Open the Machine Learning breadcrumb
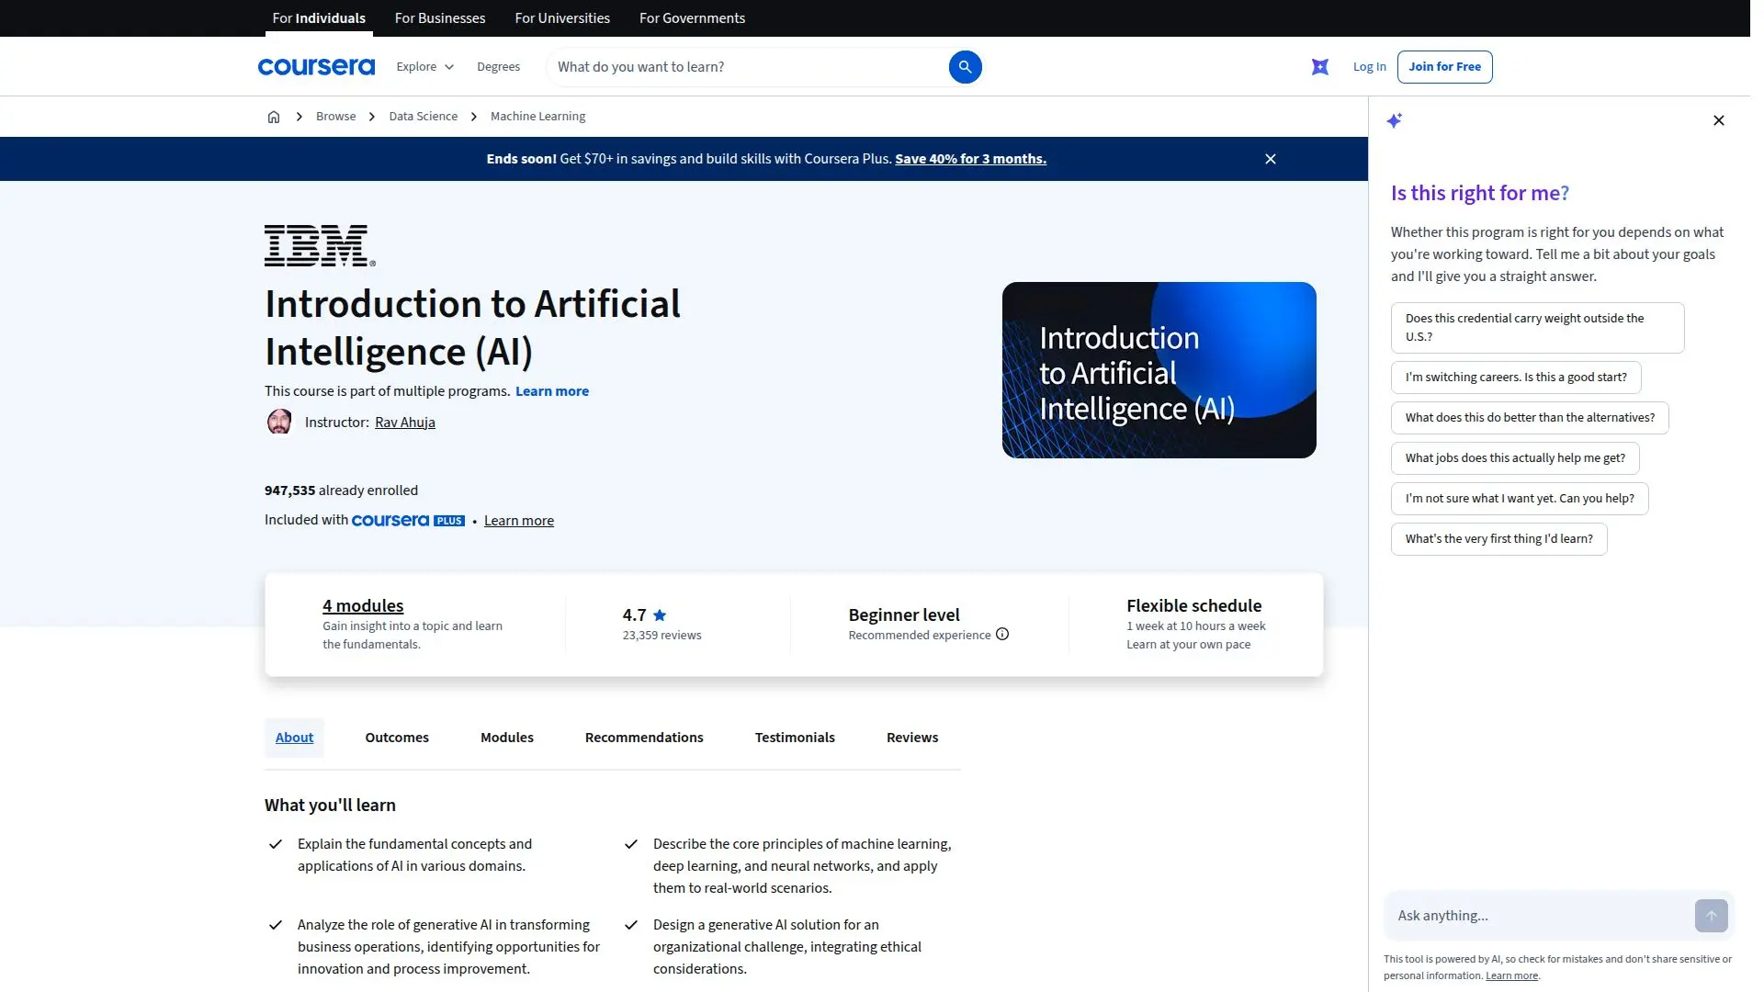Screen dimensions: 1764x992 click(x=537, y=117)
